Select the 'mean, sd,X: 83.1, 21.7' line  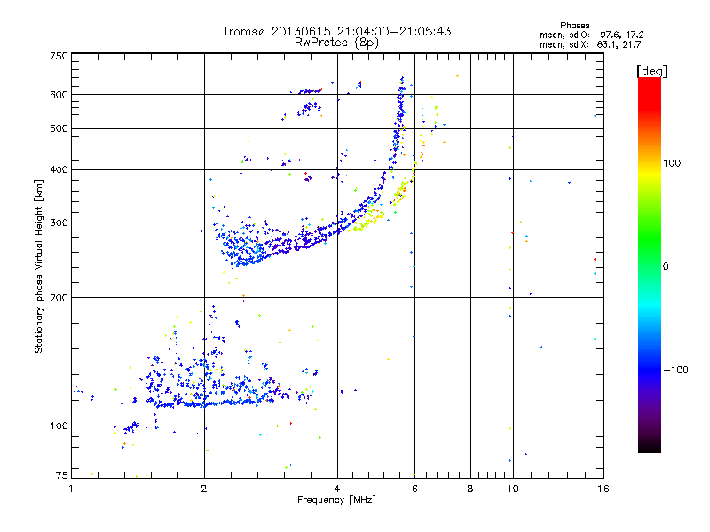[x=590, y=44]
